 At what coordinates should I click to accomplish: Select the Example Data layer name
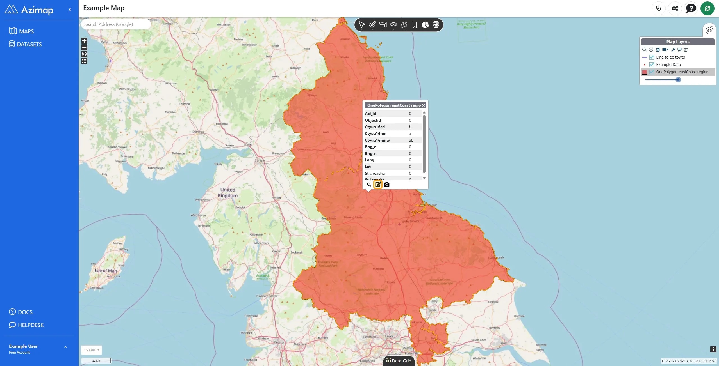(668, 65)
